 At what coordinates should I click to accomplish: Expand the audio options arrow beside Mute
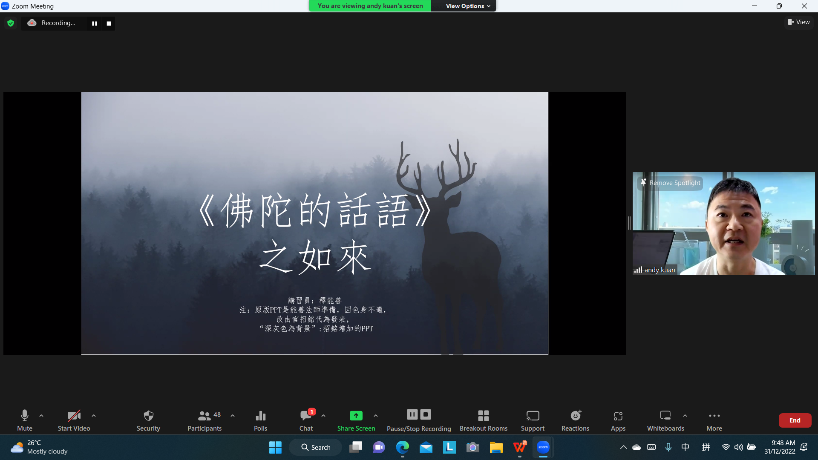(41, 415)
